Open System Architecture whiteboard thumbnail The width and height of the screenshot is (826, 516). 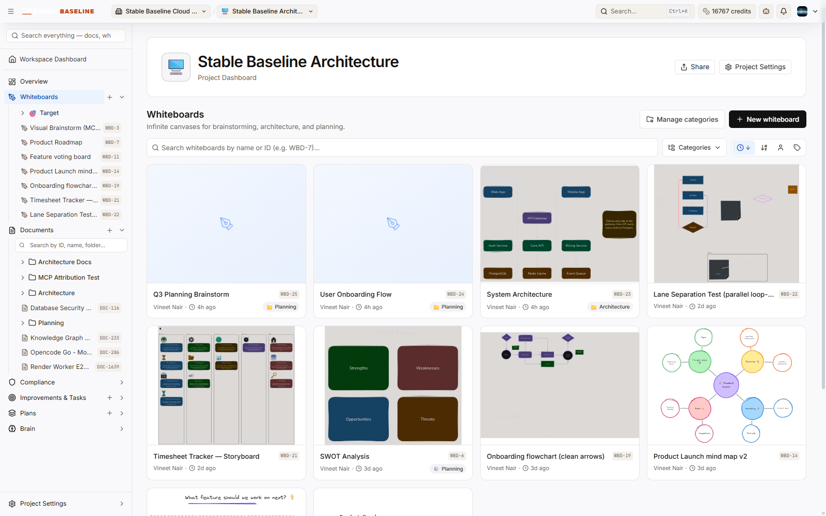[560, 223]
